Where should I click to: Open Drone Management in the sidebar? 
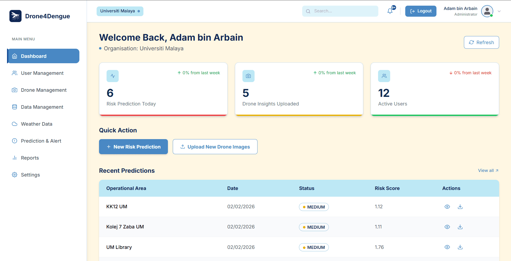click(44, 90)
